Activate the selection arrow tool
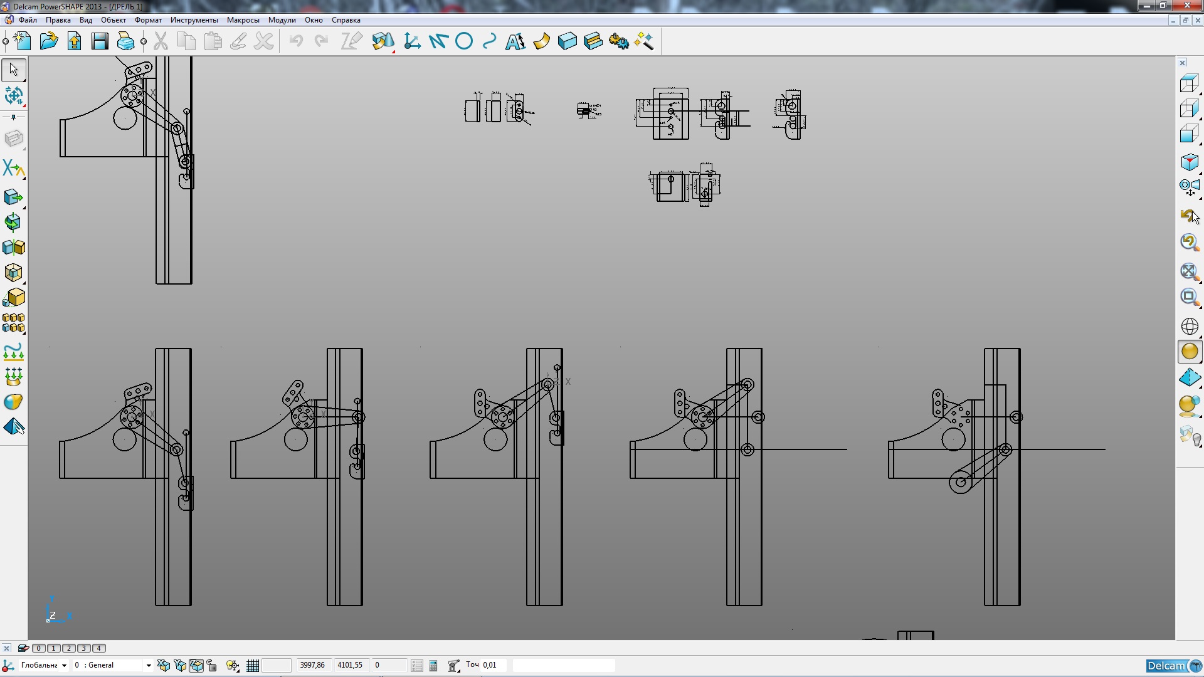The width and height of the screenshot is (1204, 677). (14, 70)
